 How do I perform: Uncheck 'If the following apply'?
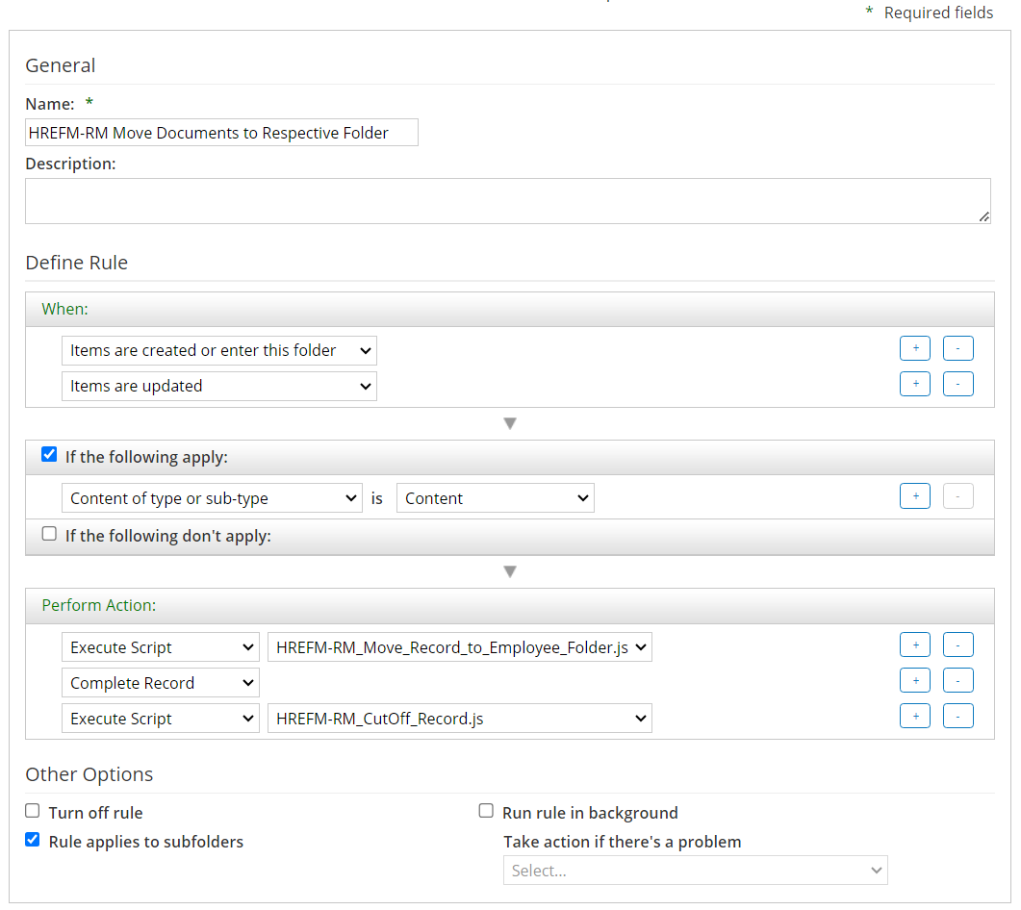(48, 453)
